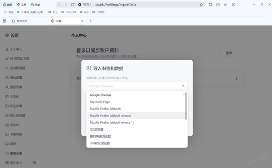Open 个人中心 in settings sidebar
272x168 pixels.
coord(14,49)
